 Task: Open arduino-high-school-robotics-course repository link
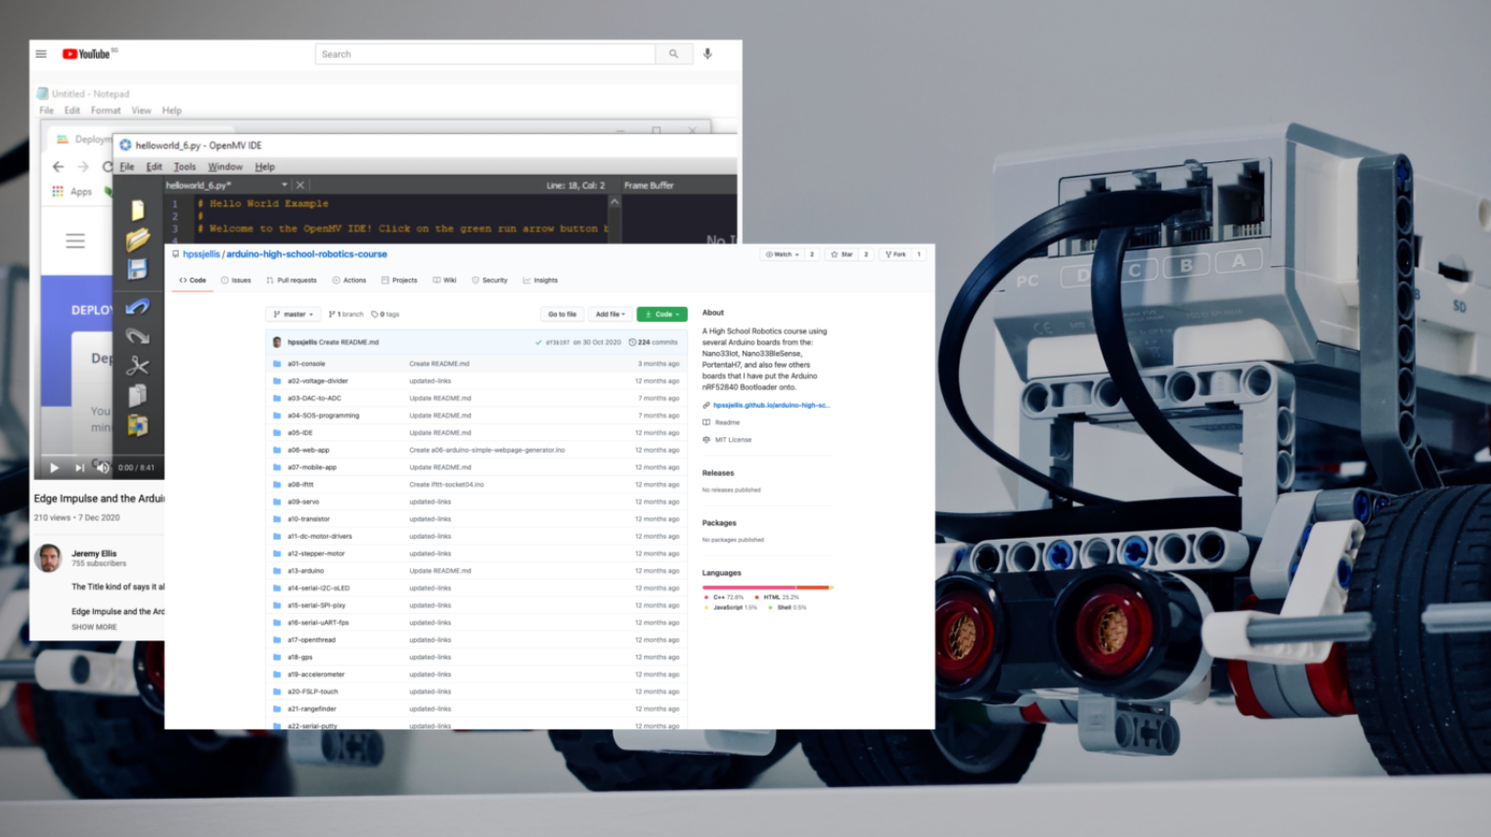pyautogui.click(x=306, y=254)
